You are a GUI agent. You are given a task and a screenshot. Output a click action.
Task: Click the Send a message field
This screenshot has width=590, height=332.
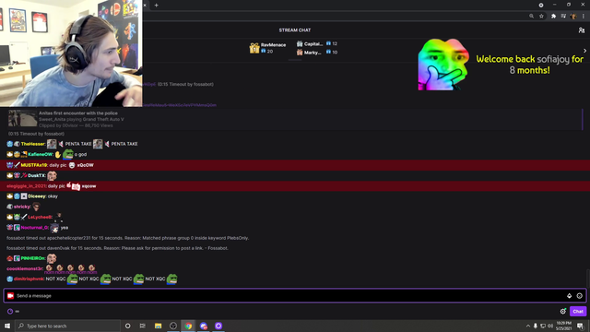[x=295, y=296]
